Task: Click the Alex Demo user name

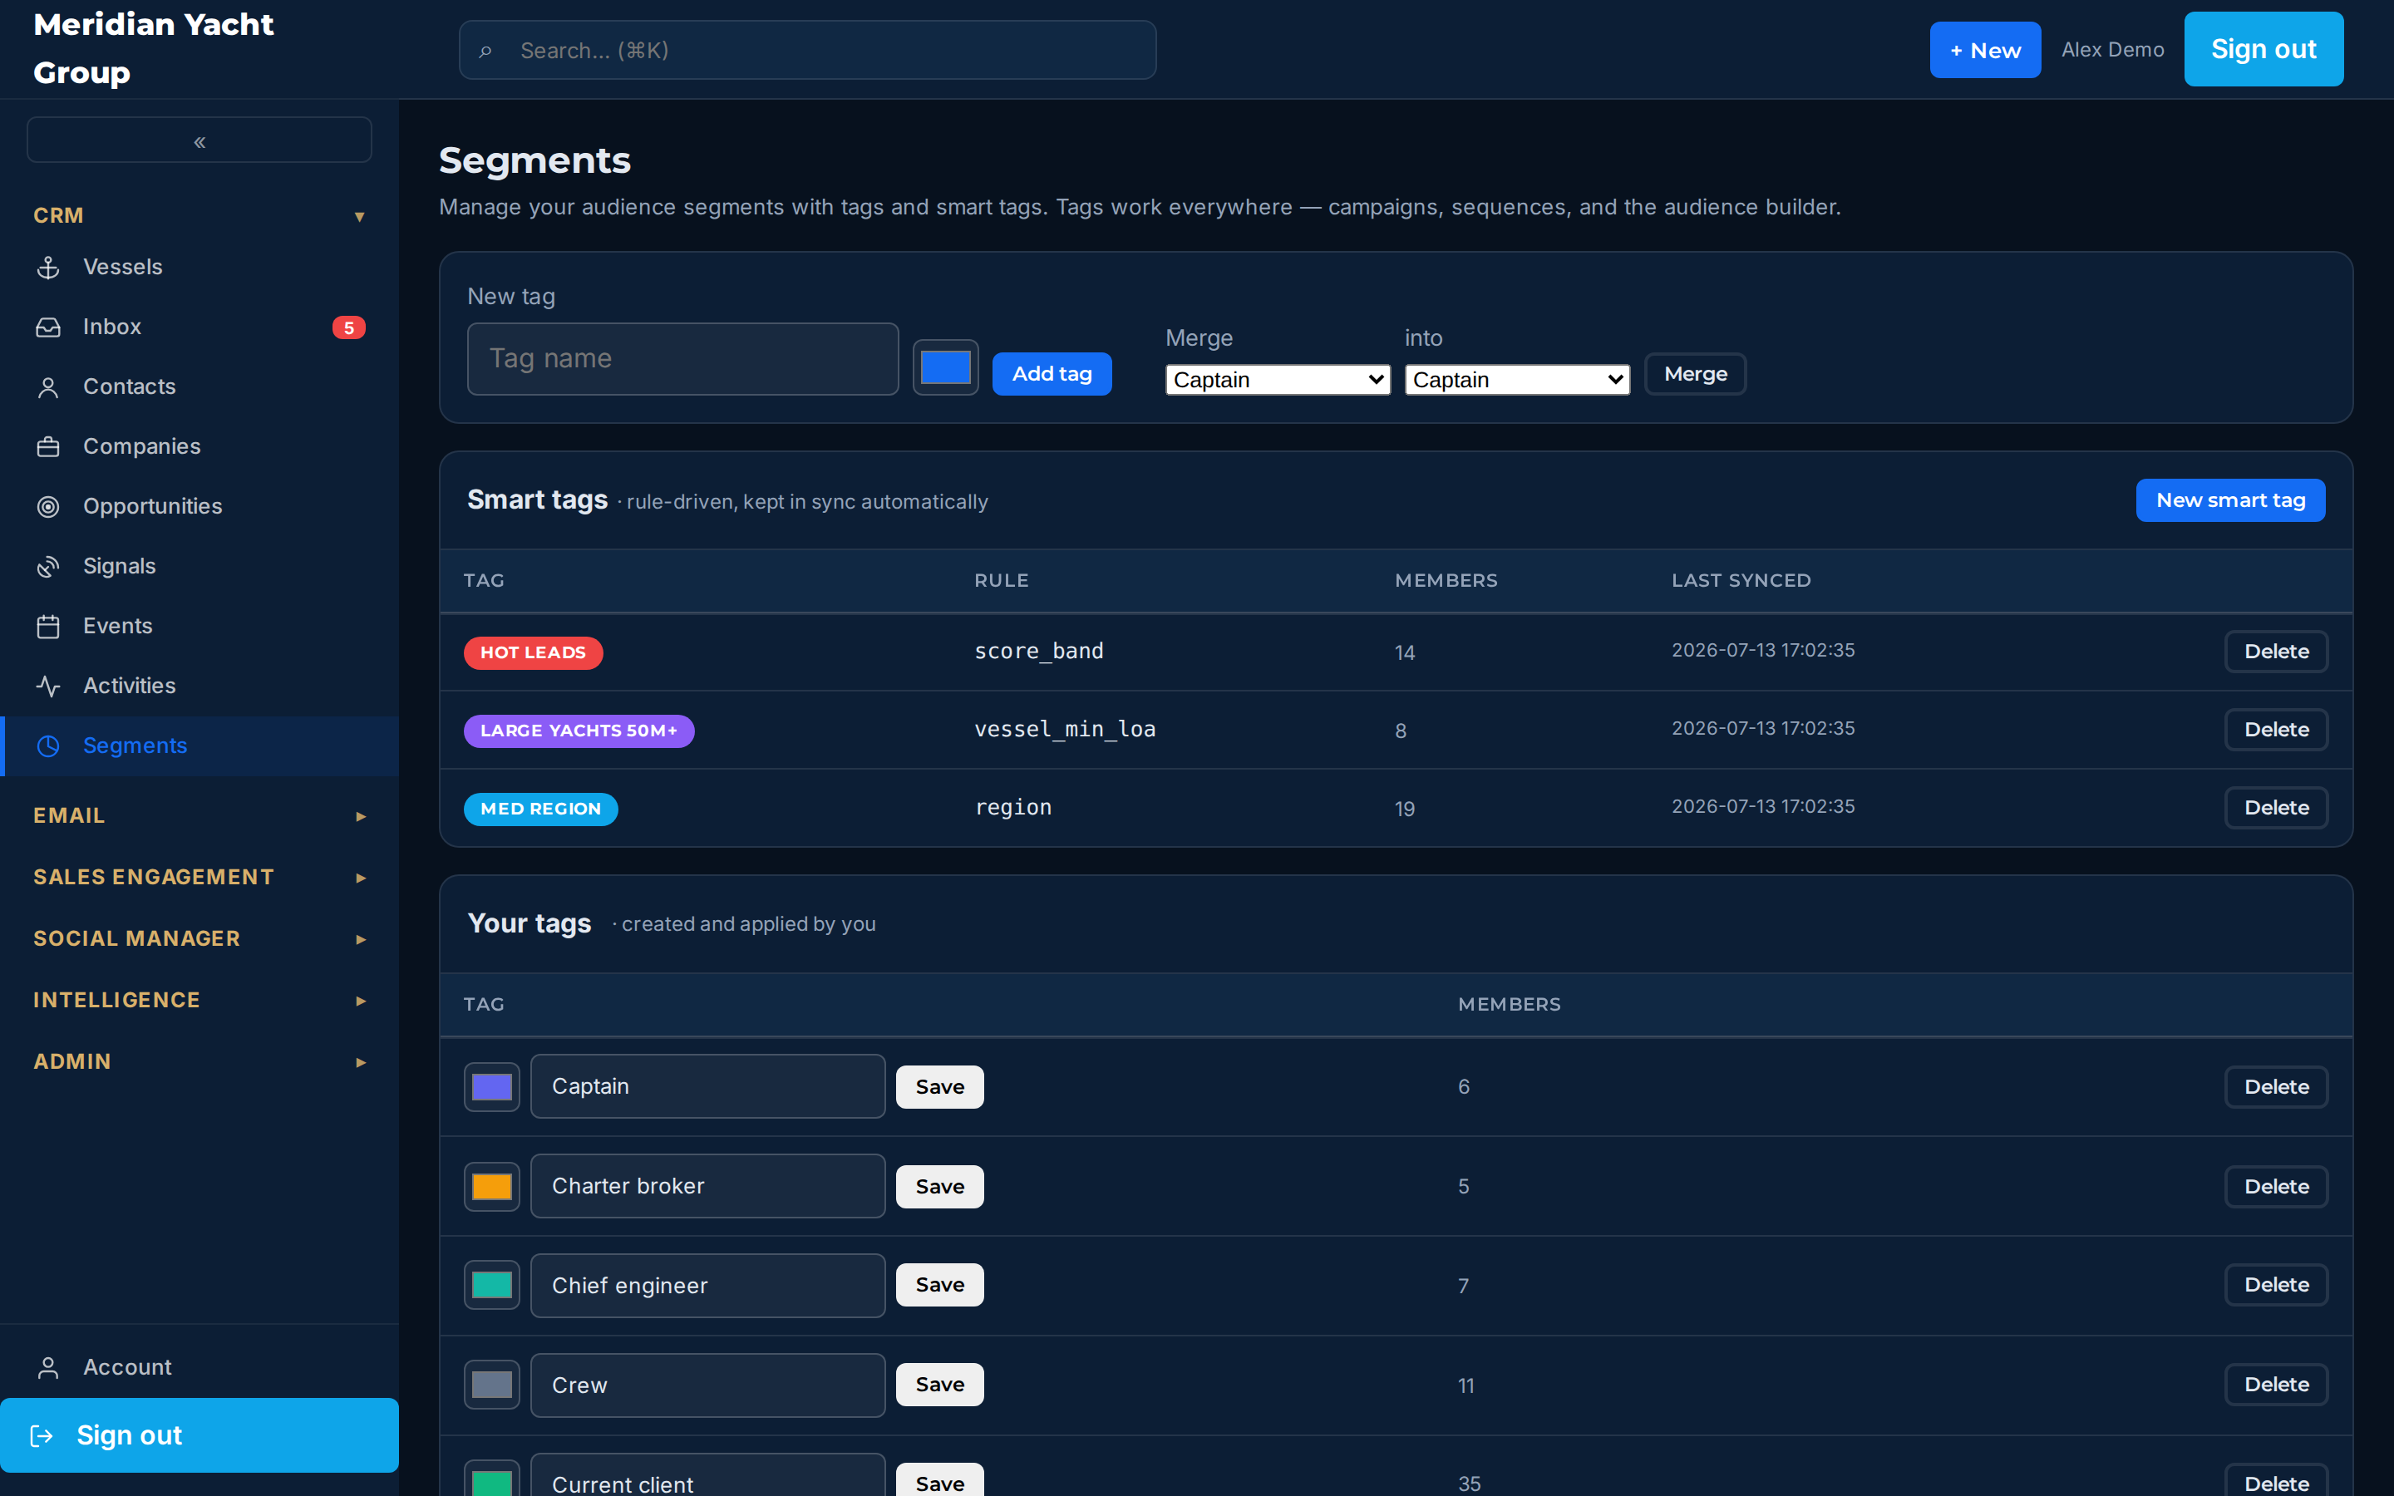Action: coord(2112,50)
